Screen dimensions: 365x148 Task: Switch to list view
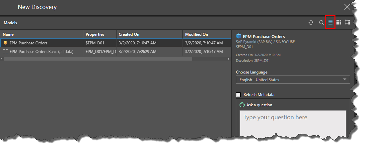point(330,22)
